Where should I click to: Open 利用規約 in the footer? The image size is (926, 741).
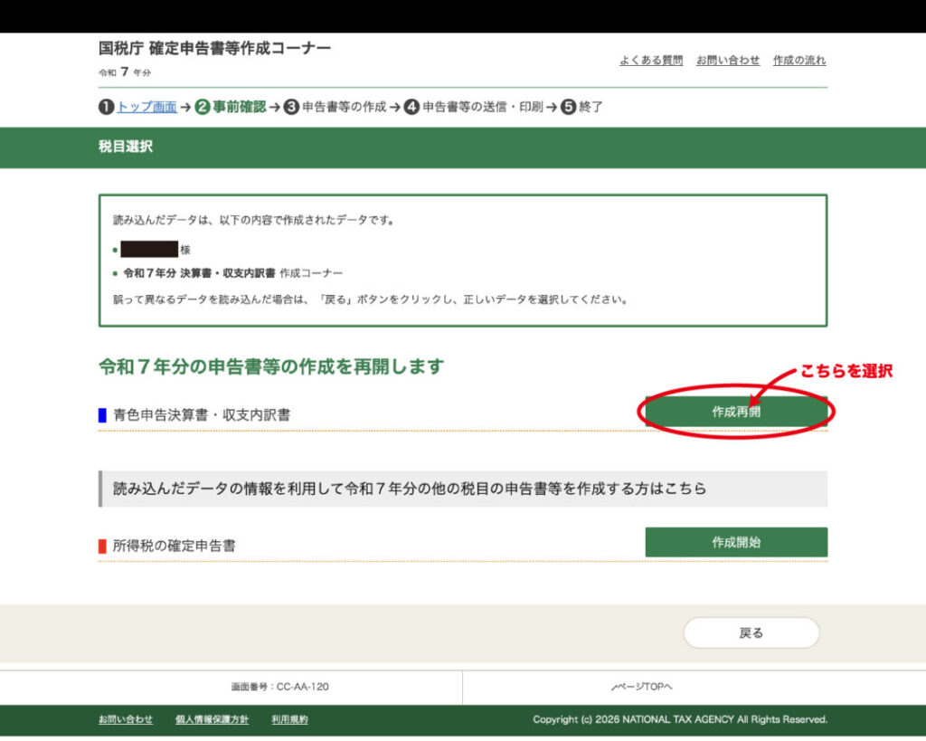[289, 720]
